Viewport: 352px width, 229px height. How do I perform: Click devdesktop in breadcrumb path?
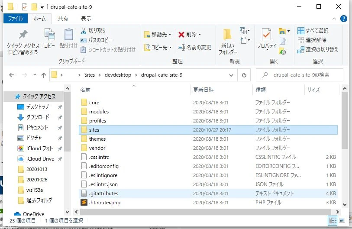coord(118,75)
